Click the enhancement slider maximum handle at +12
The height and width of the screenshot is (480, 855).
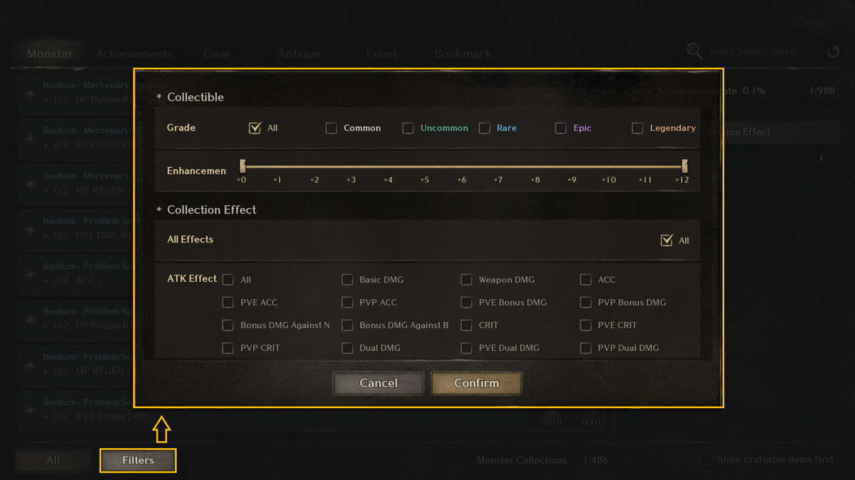(684, 166)
